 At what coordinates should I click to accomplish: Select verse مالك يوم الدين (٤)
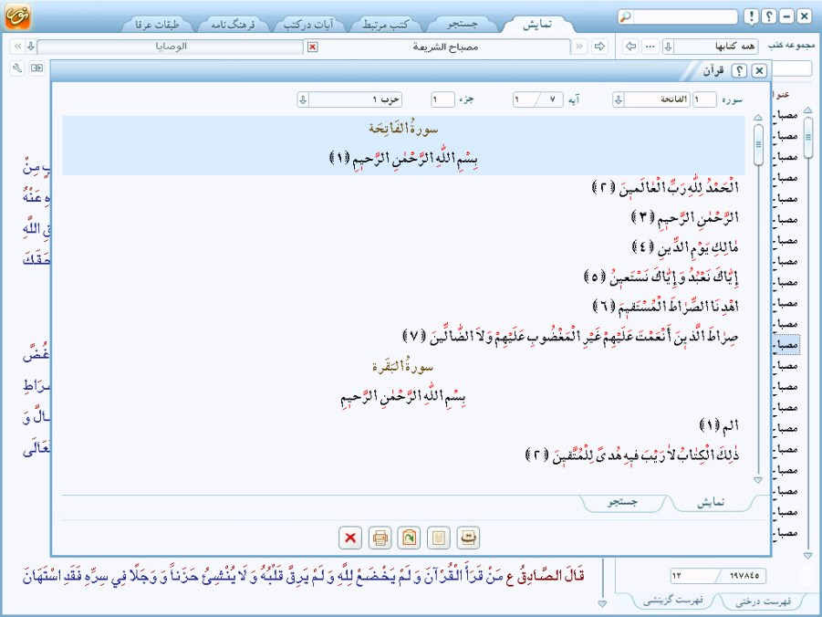point(685,246)
